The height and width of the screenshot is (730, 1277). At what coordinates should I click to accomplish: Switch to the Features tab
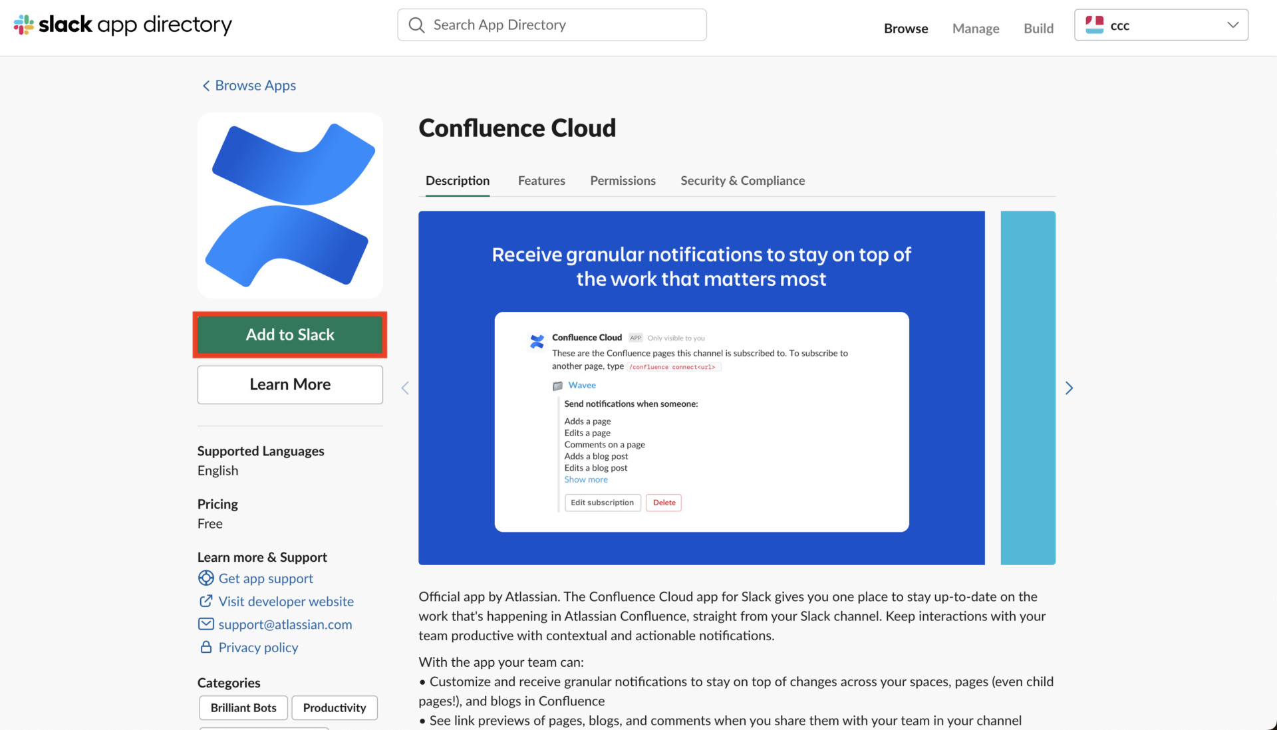tap(541, 181)
